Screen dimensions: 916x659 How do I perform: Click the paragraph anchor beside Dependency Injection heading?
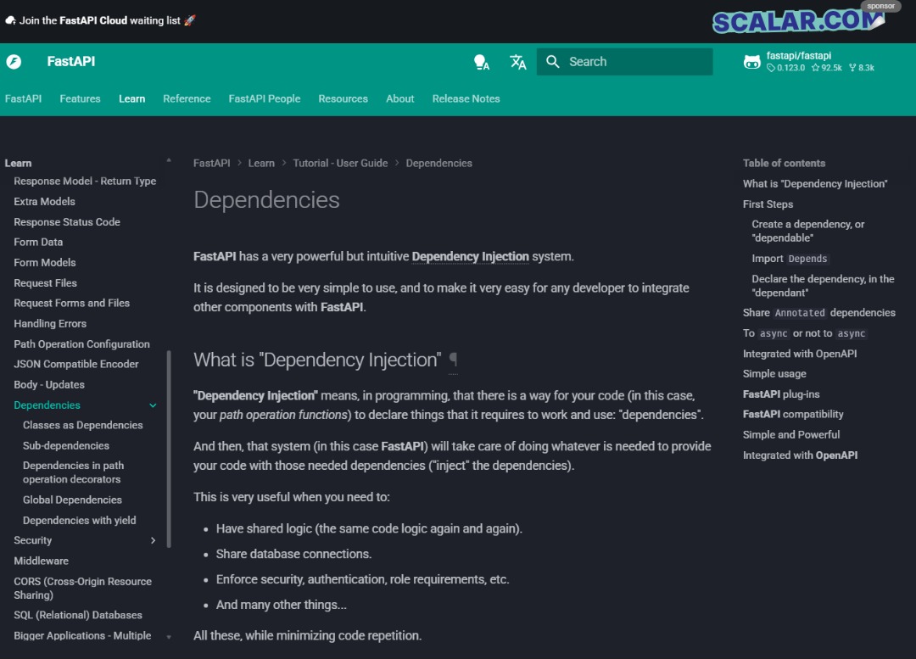click(x=453, y=360)
